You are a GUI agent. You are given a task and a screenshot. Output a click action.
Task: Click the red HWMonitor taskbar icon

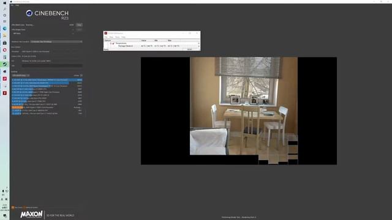5,93
